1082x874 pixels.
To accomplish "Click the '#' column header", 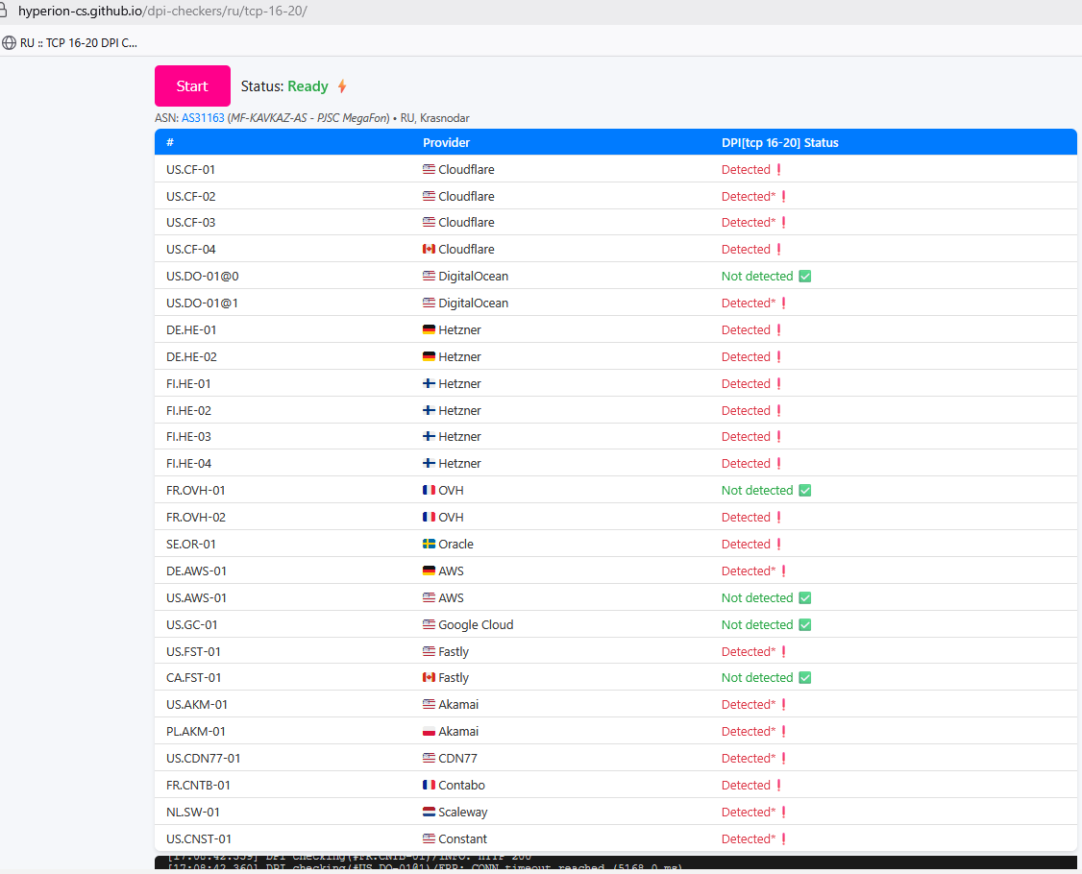I will pyautogui.click(x=170, y=143).
